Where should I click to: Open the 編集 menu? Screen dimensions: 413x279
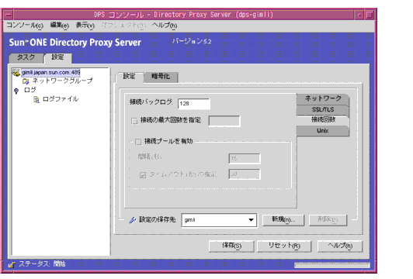pos(59,26)
